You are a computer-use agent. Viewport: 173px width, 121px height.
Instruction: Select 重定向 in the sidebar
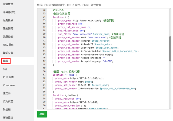pos(7,93)
